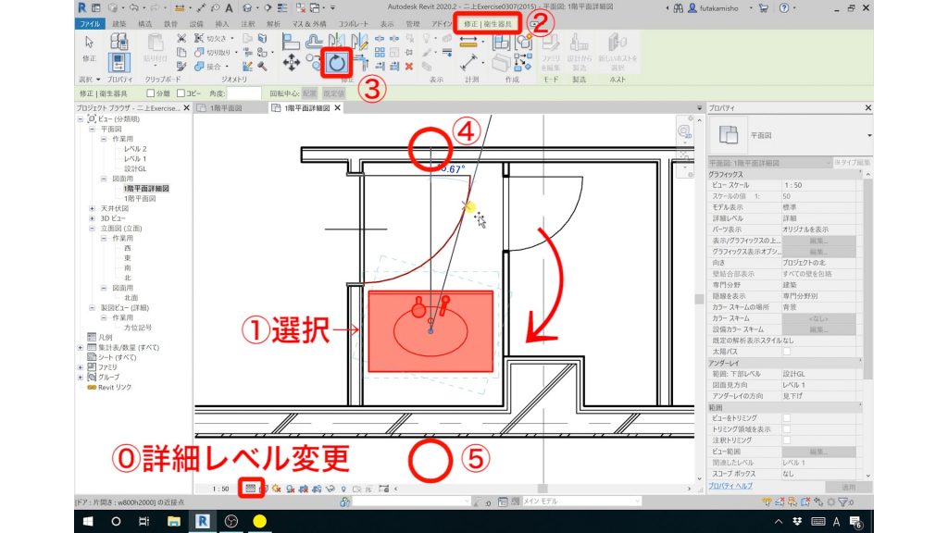Click the プロパティ ヘルプ link
Viewport: 948px width, 533px height.
point(731,485)
